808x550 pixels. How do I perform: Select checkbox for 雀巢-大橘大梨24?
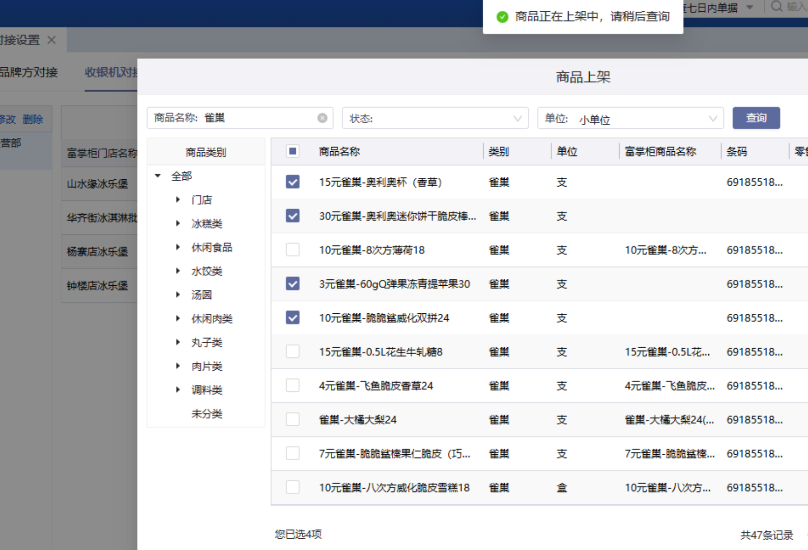[292, 419]
